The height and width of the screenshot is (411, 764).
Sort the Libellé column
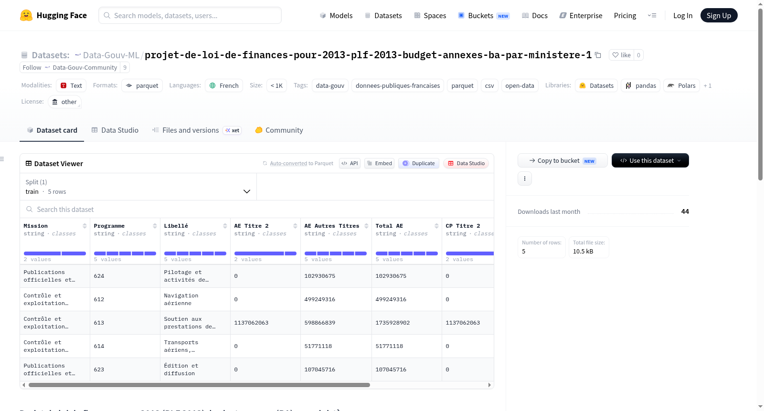(225, 226)
